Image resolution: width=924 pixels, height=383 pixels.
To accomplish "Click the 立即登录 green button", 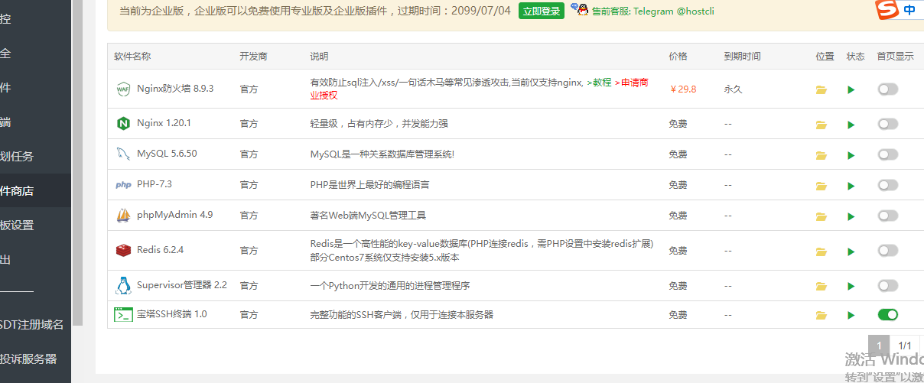I will point(542,11).
